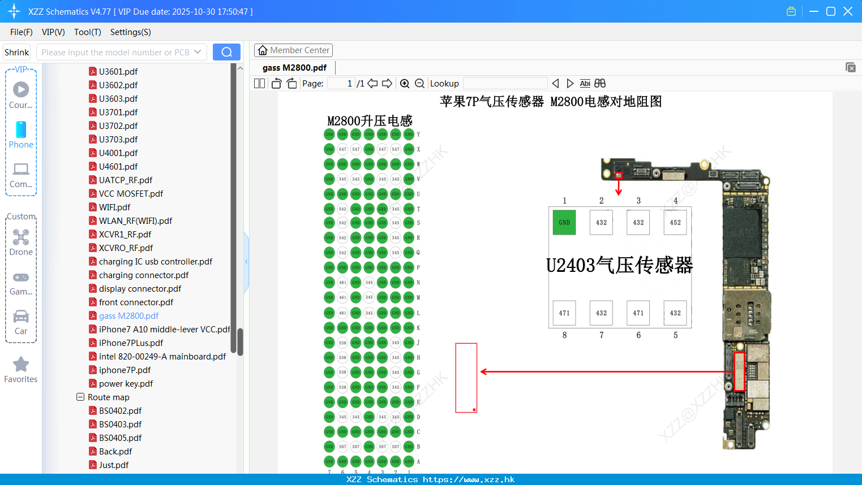Select the gass M2800.pdf tab
Image resolution: width=862 pixels, height=485 pixels.
[x=294, y=68]
